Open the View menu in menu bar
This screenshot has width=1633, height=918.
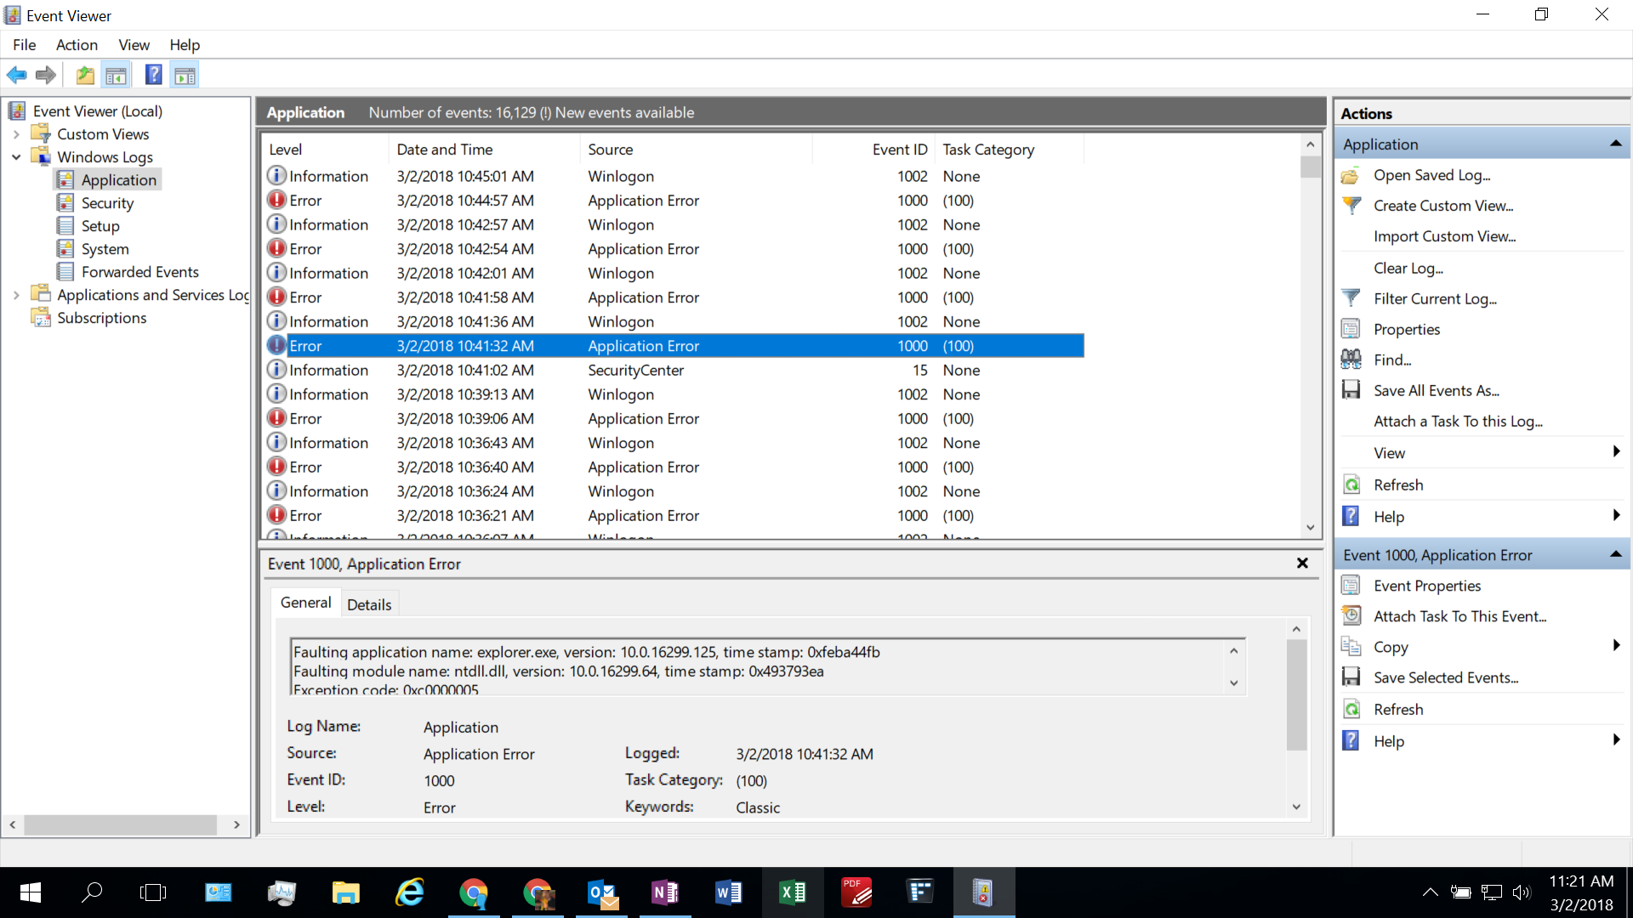[x=134, y=45]
